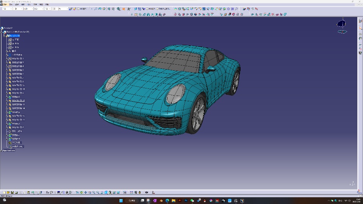This screenshot has width=363, height=204.
Task: Open the Line Type dropdown
Action: pyautogui.click(x=39, y=9)
